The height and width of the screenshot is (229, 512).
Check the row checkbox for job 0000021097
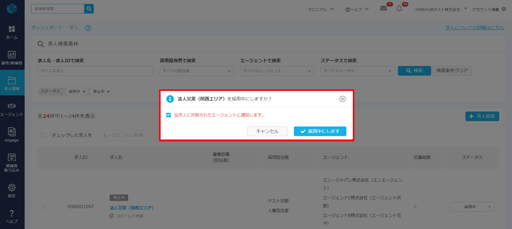pos(45,206)
